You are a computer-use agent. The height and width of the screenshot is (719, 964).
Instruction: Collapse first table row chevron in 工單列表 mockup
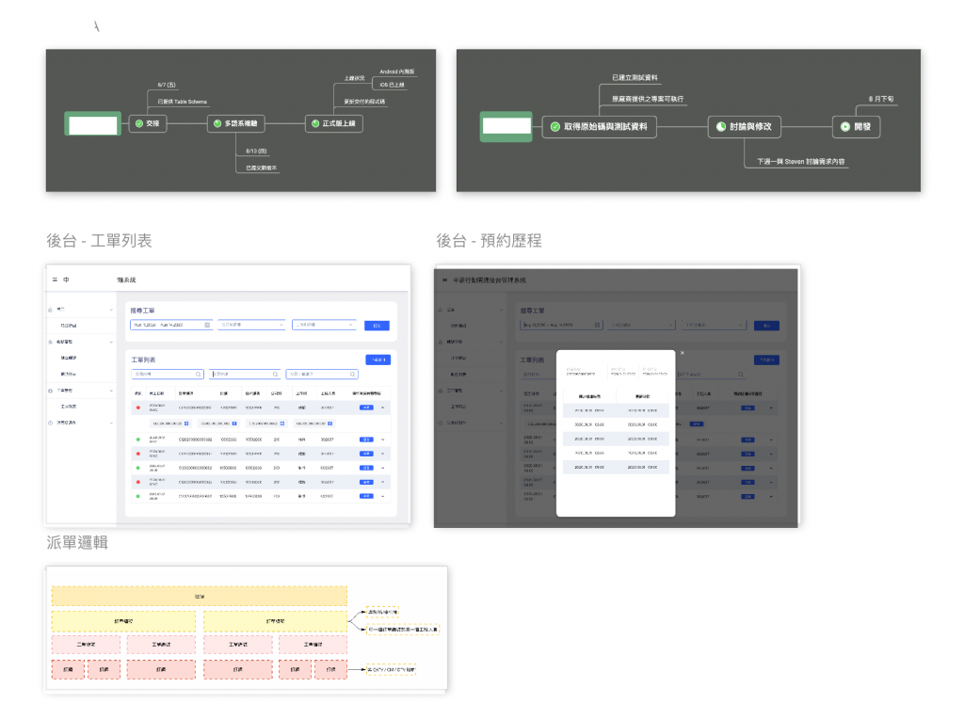382,407
